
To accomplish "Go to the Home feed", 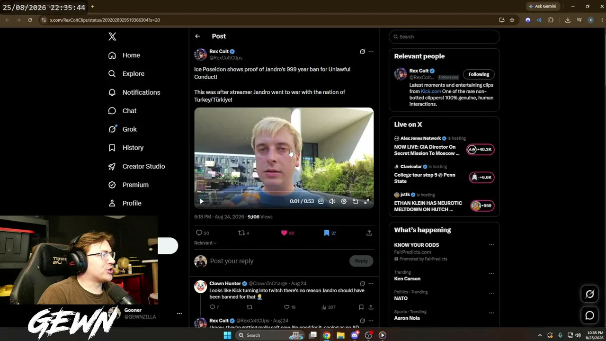I will point(124,55).
